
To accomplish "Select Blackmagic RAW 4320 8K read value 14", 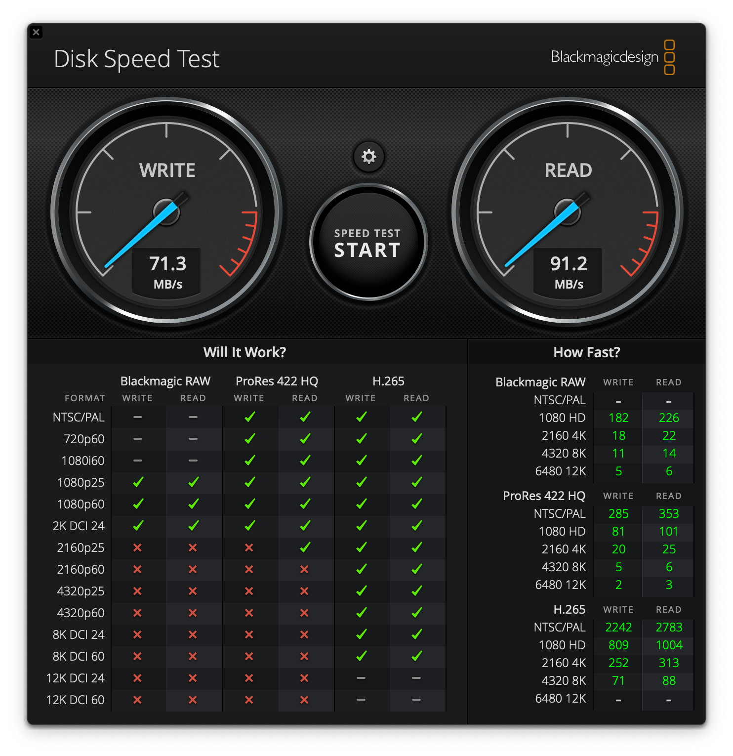I will 669,454.
